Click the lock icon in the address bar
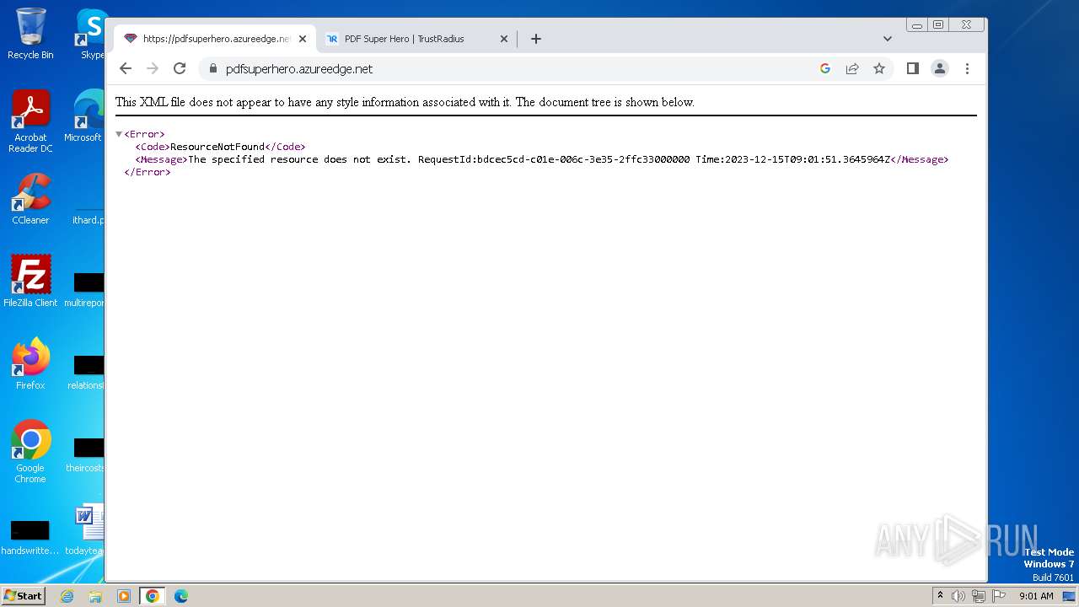Viewport: 1079px width, 607px height. [212, 68]
